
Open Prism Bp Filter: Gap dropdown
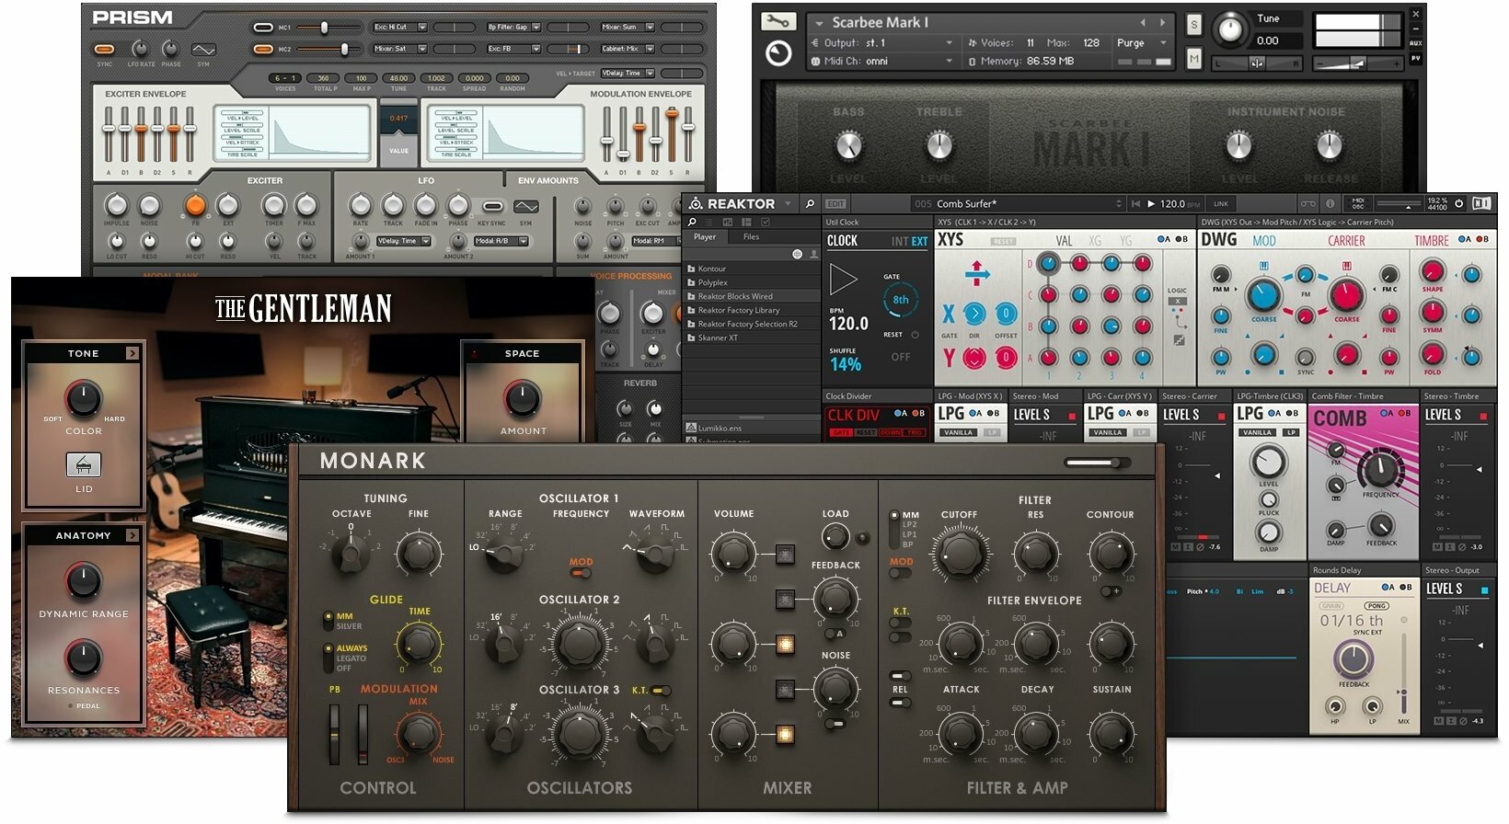(x=514, y=28)
